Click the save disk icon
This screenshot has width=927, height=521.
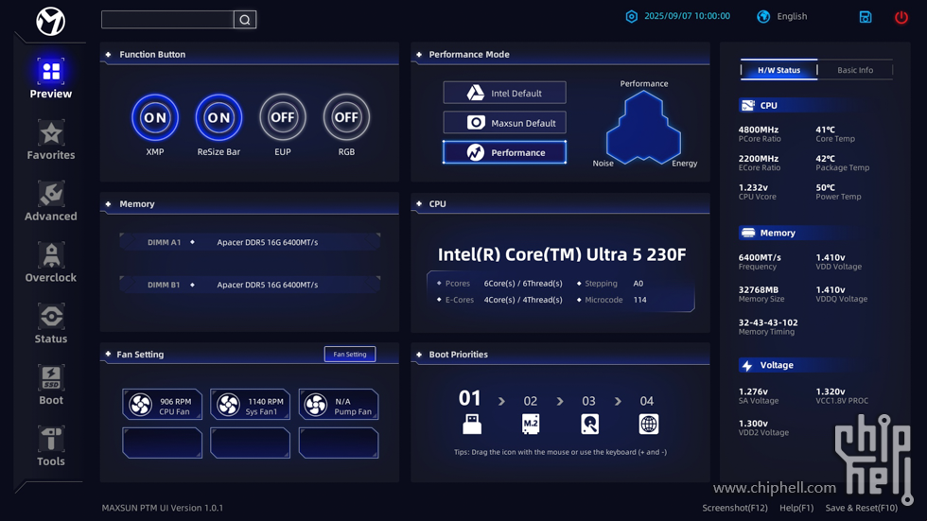click(x=866, y=17)
